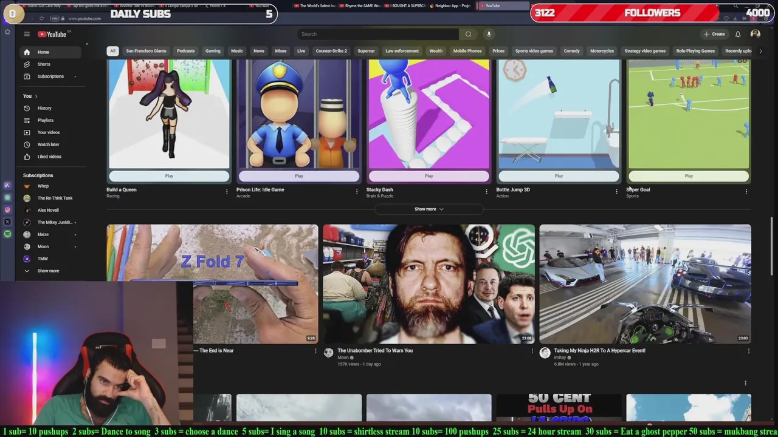Viewport: 778px width, 437px height.
Task: Switch to the Neighbor App browser tab
Action: (450, 6)
